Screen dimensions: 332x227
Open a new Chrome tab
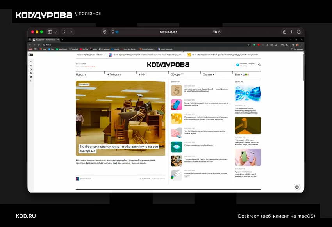click(62, 39)
